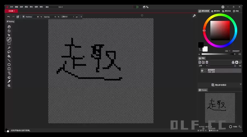Toggle the circle icon beside RGBA
This screenshot has height=137, width=247.
click(x=231, y=127)
